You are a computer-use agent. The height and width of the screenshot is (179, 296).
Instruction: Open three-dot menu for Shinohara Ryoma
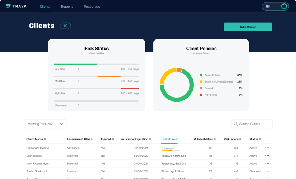267,148
